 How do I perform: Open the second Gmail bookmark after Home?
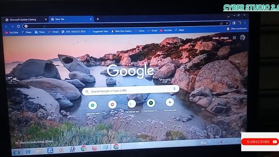click(152, 31)
